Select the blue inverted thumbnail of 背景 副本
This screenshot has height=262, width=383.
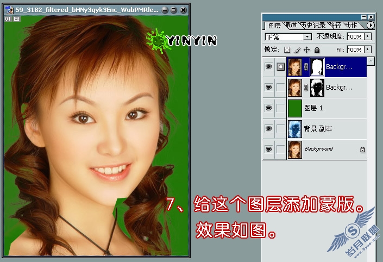tap(295, 129)
